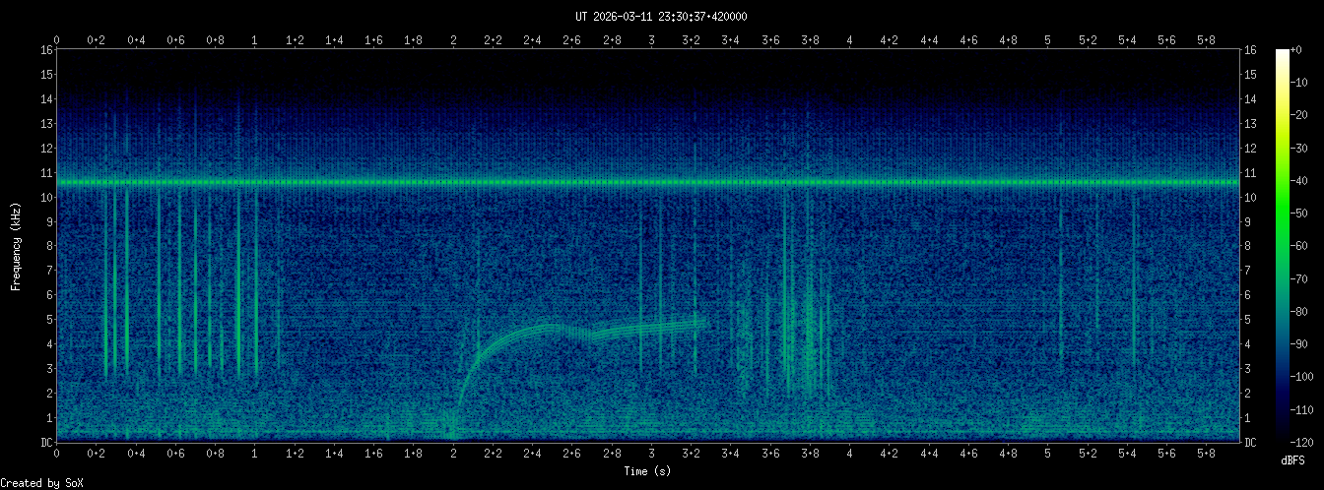1324x490 pixels.
Task: Click the 11 kHz label on right frequency axis
Action: tap(1251, 173)
